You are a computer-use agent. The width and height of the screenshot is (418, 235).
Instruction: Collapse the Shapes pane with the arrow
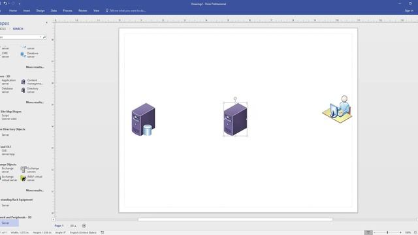pos(46,23)
